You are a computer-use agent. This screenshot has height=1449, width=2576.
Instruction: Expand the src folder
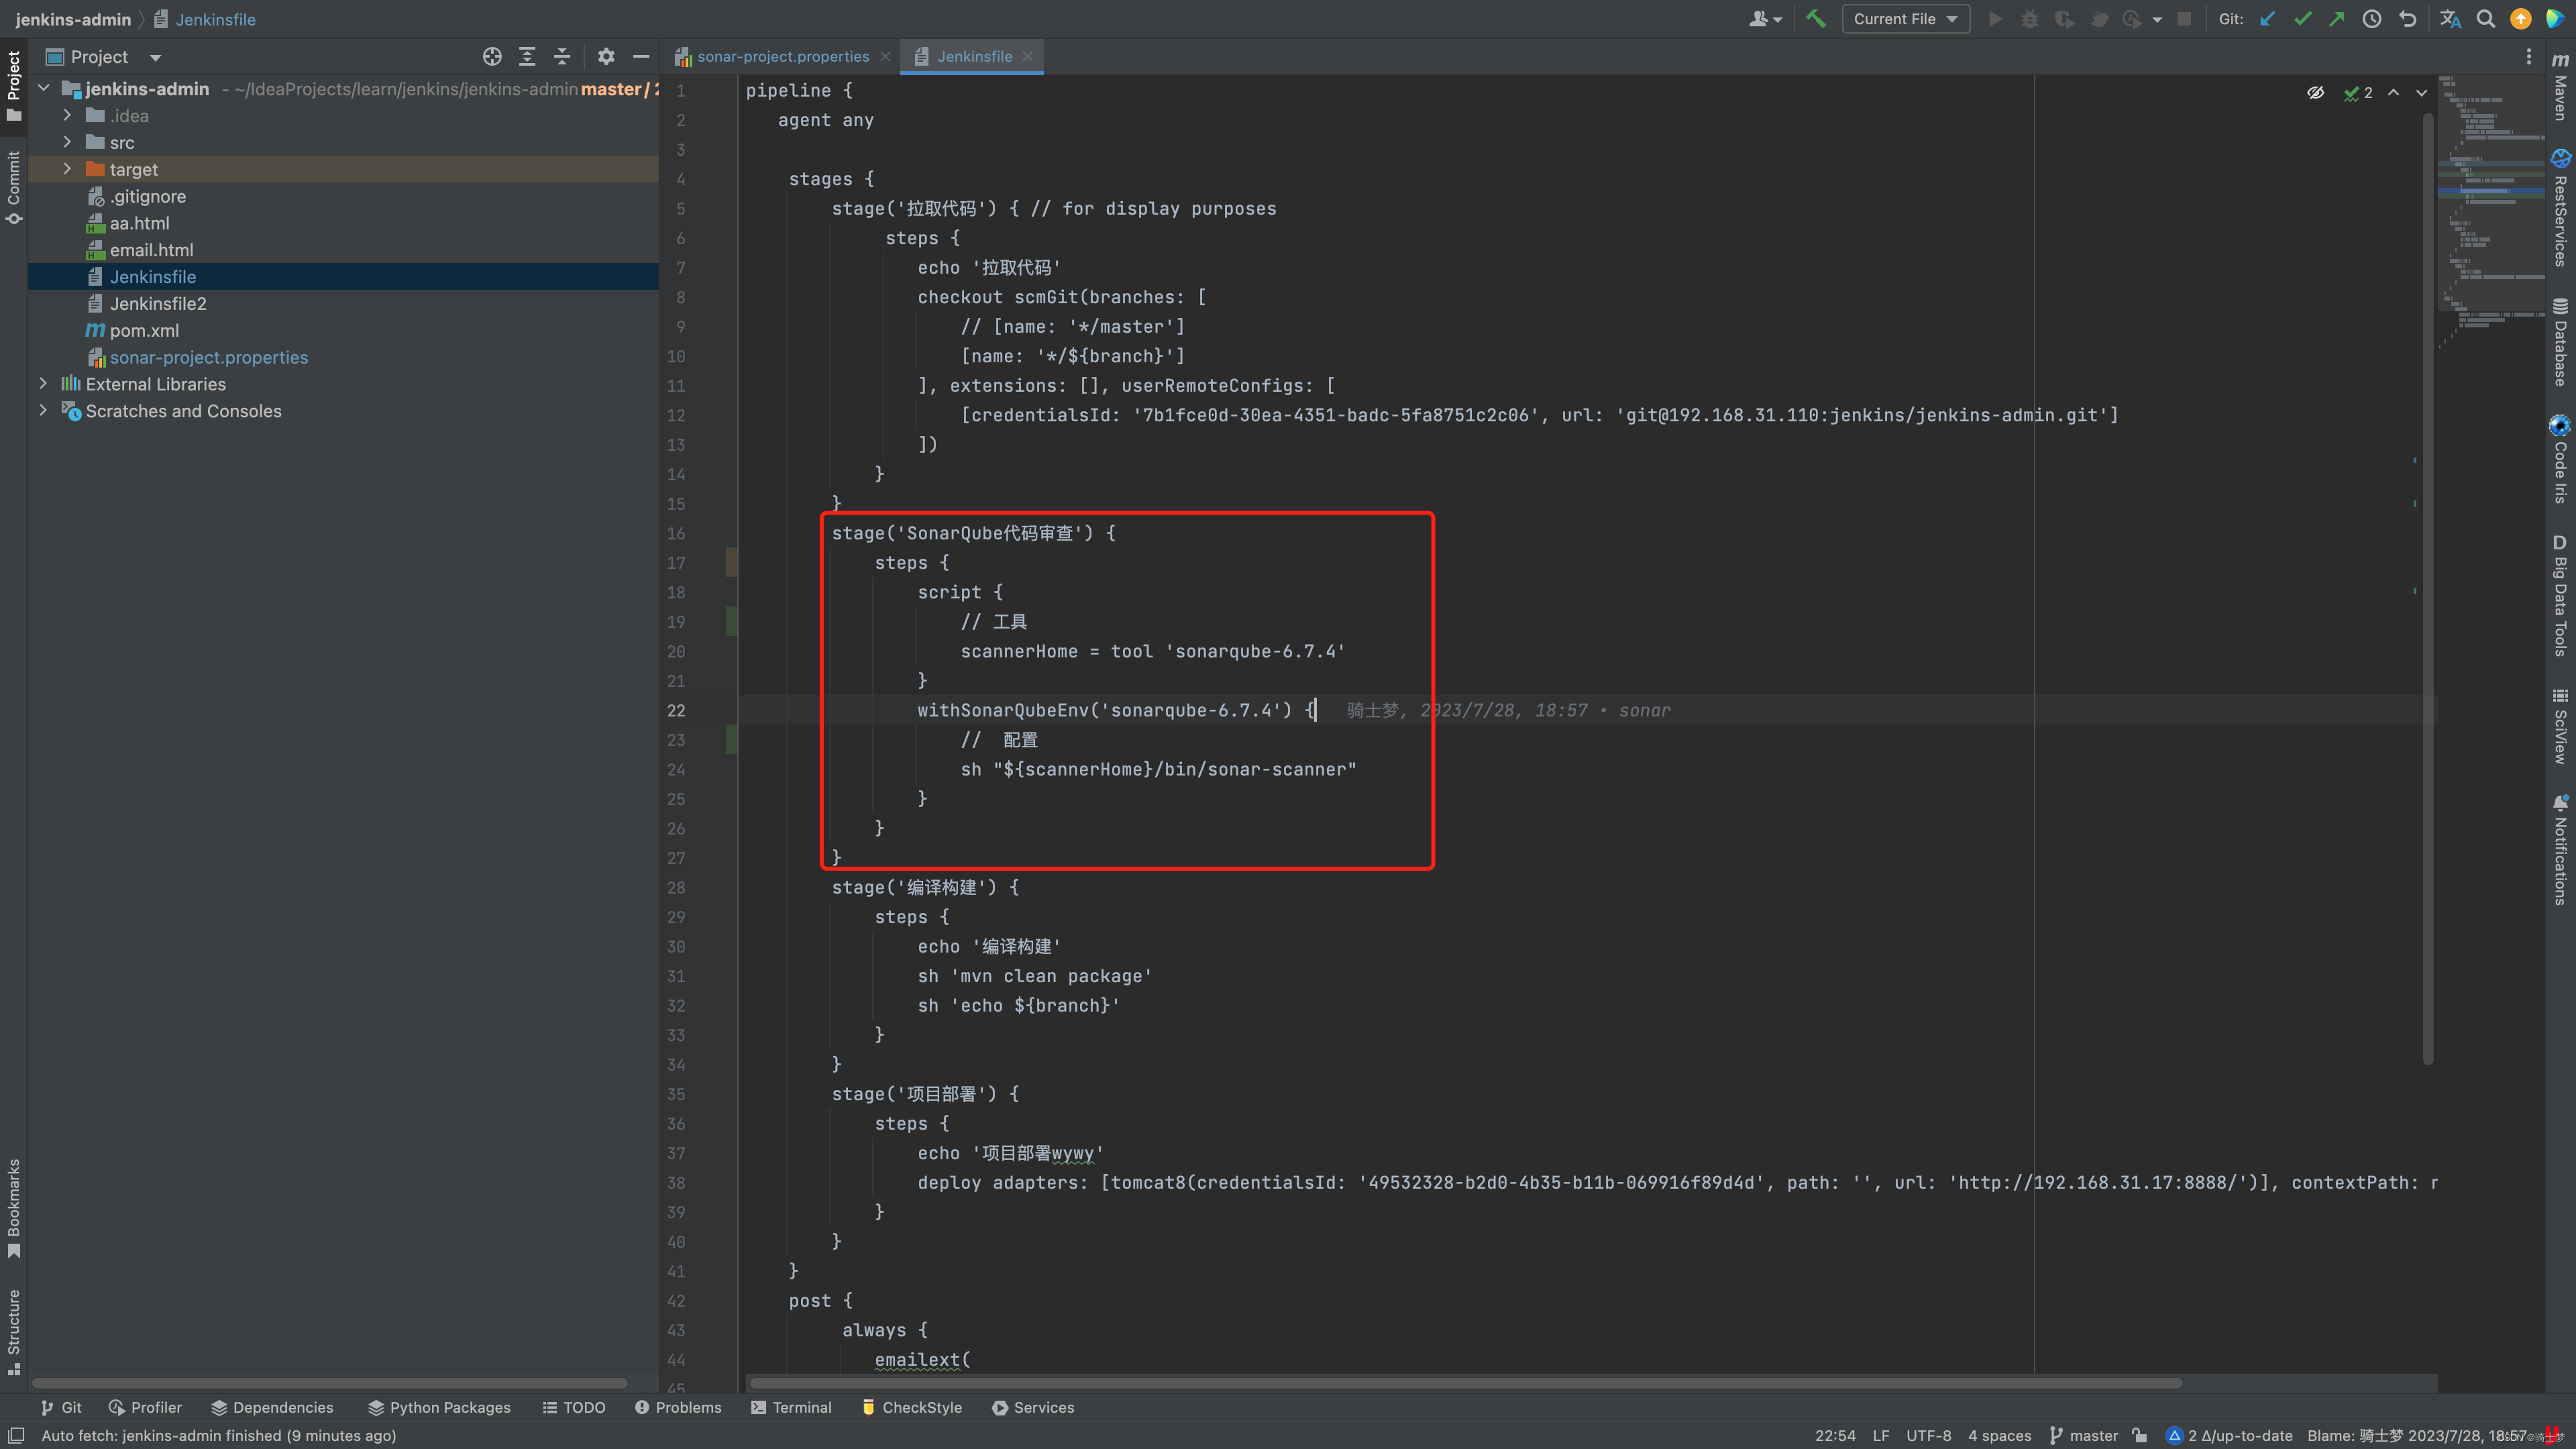click(67, 143)
